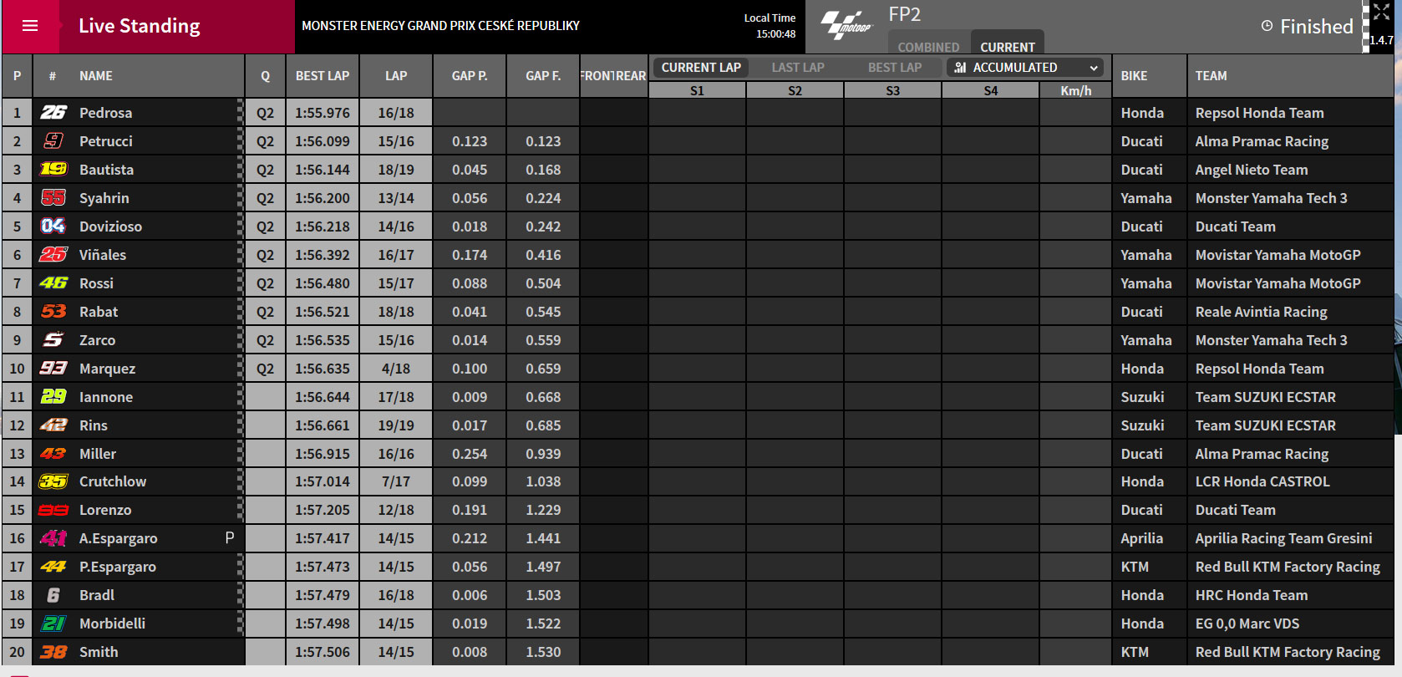The image size is (1402, 677).
Task: Open the hamburger menu
Action: [x=30, y=26]
